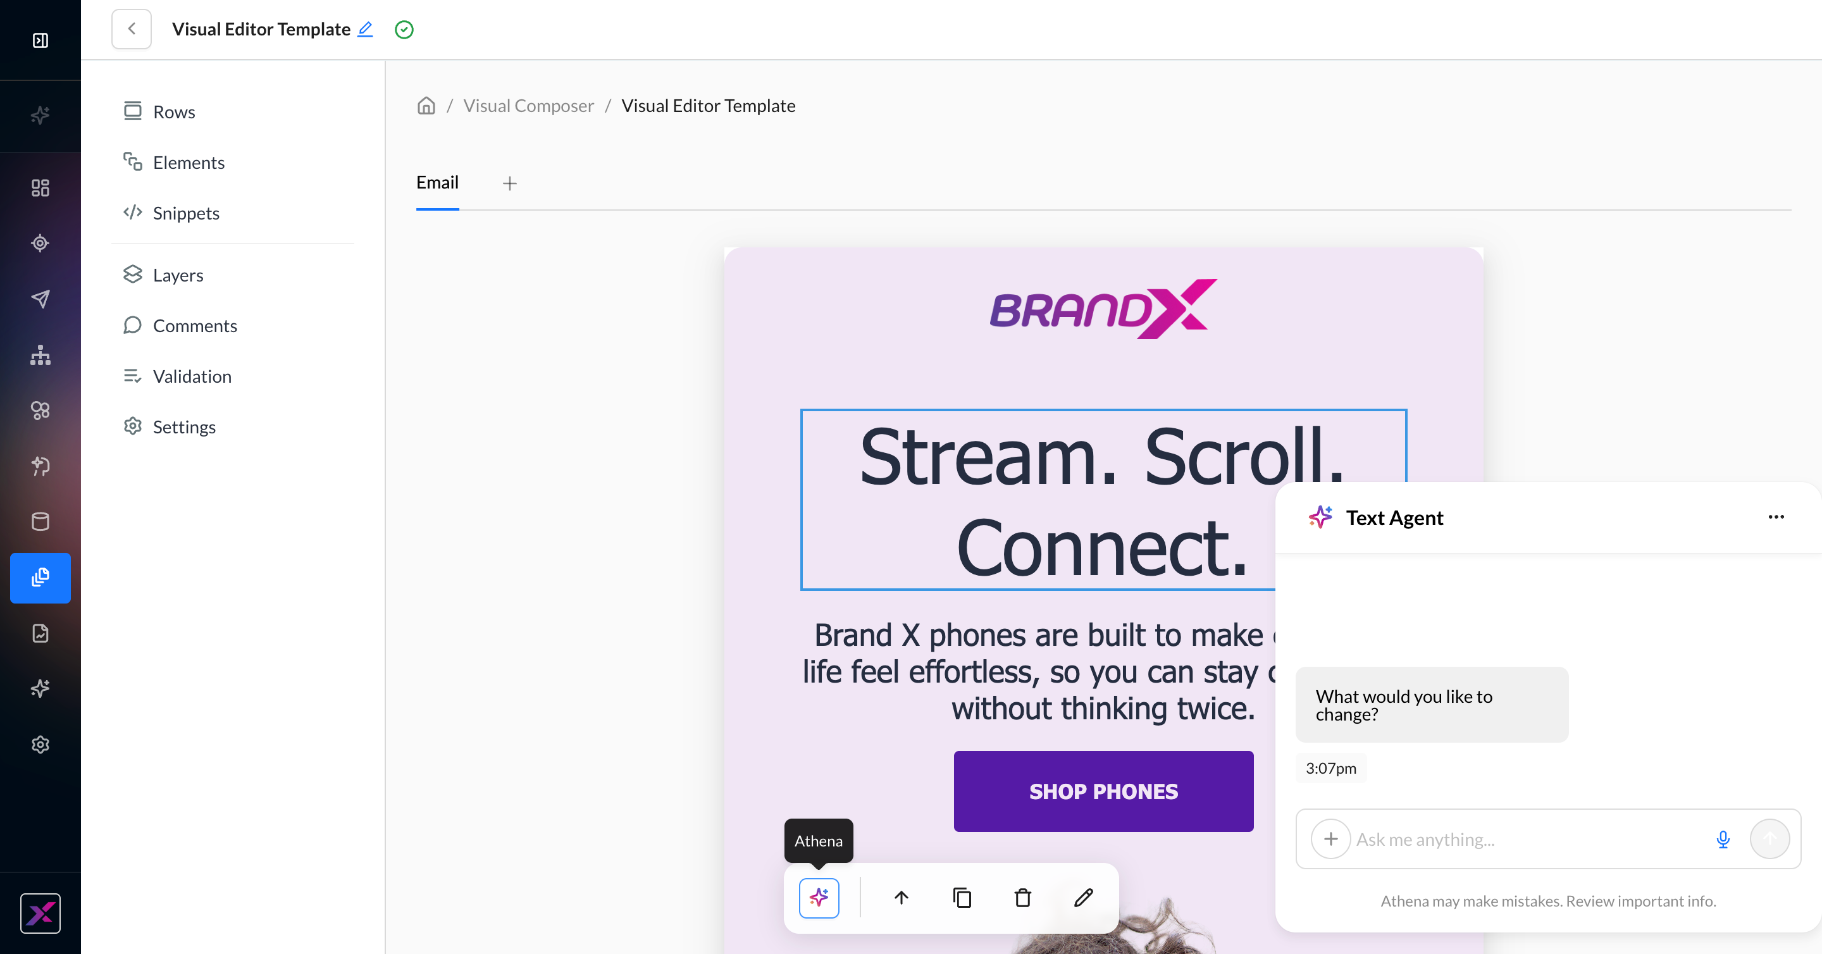Viewport: 1822px width, 954px height.
Task: Go to home via breadcrumb house icon
Action: (x=426, y=106)
